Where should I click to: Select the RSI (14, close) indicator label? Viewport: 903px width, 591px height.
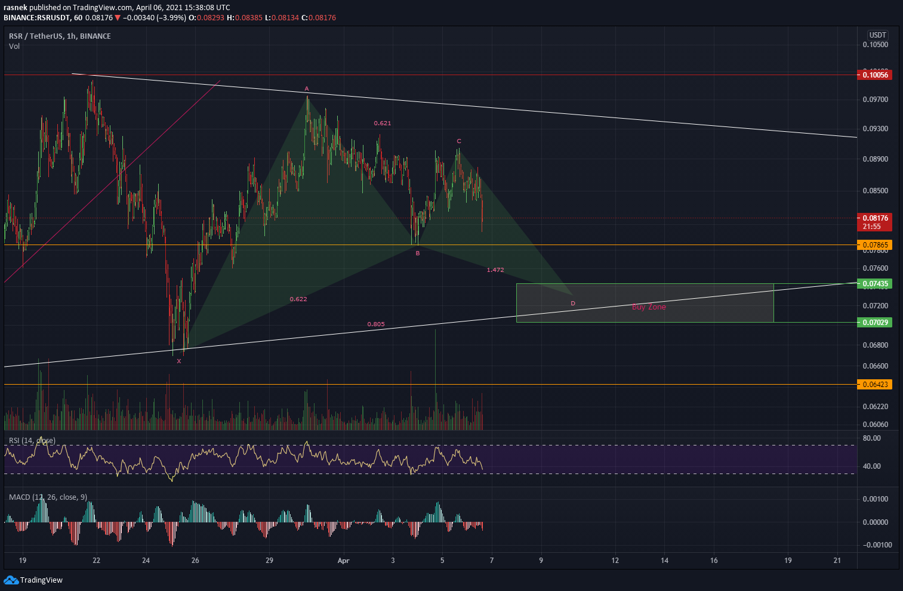pyautogui.click(x=32, y=441)
